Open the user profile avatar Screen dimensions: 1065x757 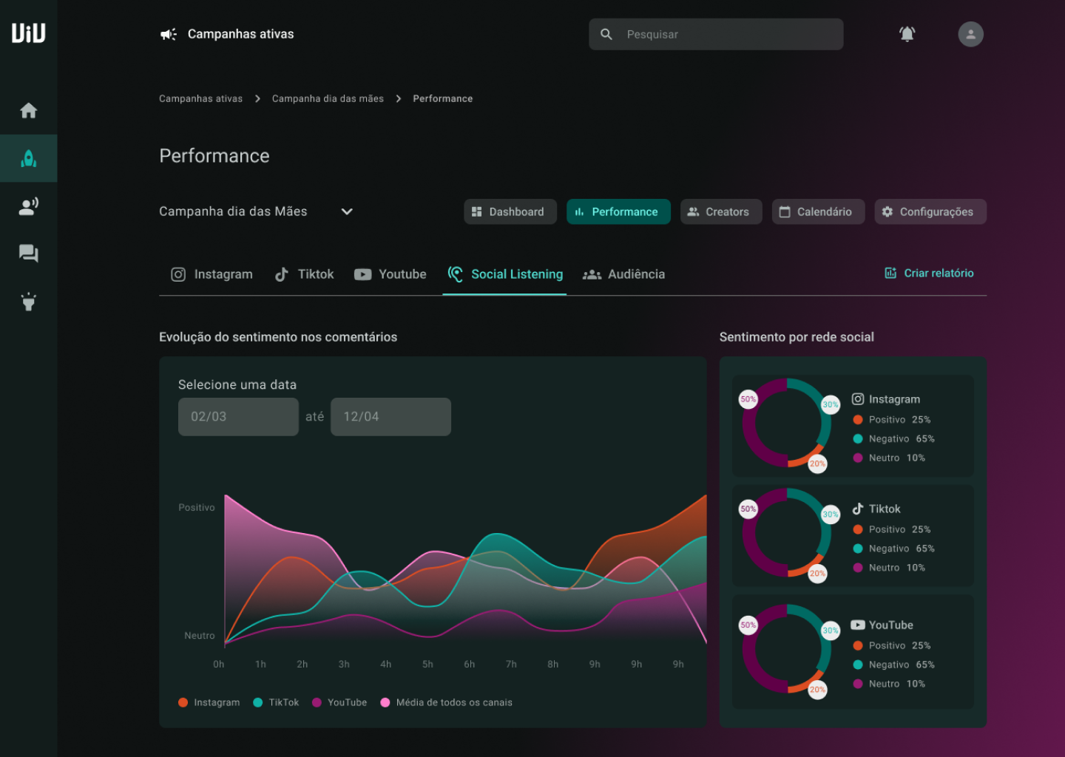coord(970,34)
